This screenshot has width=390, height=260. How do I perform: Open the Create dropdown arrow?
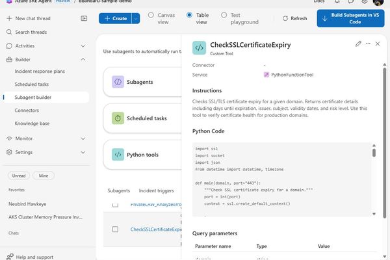click(136, 18)
